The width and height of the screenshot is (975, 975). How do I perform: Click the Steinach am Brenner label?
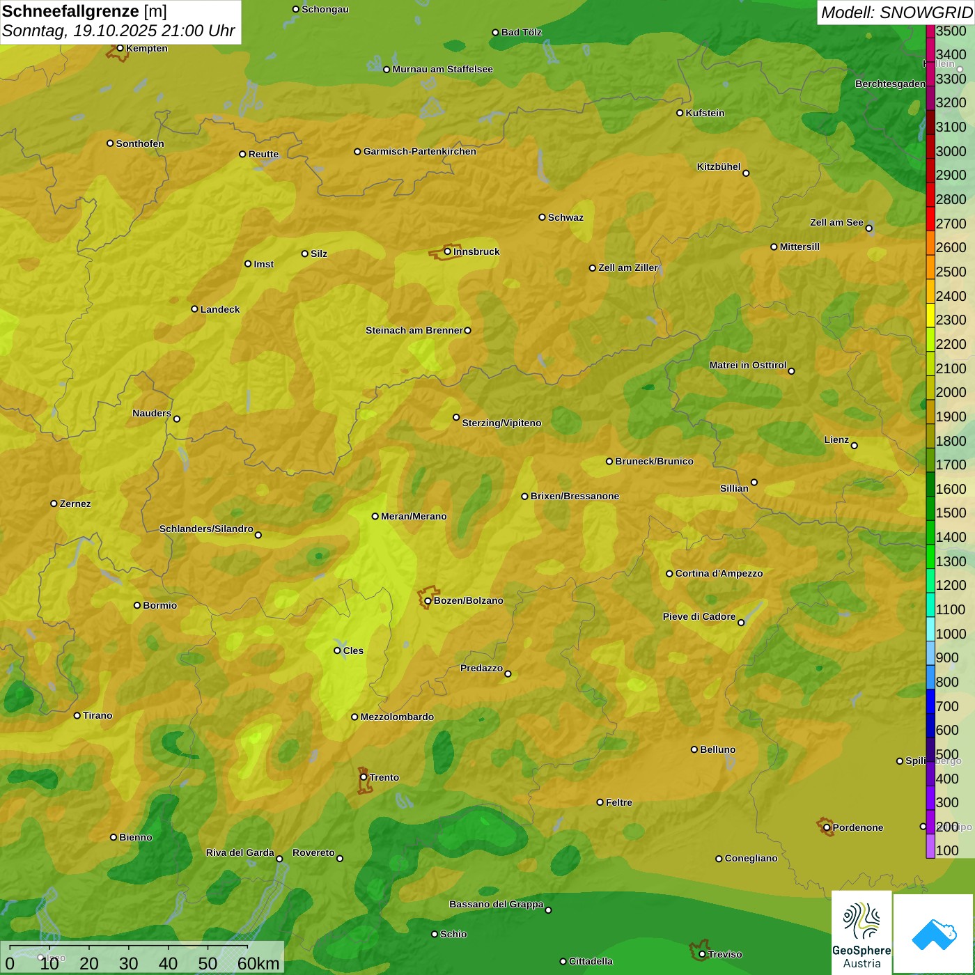[414, 330]
